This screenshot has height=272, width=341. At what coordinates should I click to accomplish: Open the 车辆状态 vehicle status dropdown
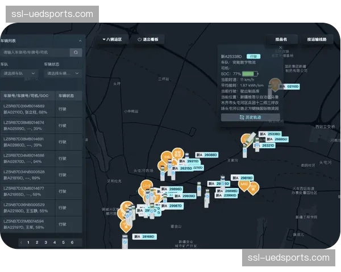pos(63,73)
